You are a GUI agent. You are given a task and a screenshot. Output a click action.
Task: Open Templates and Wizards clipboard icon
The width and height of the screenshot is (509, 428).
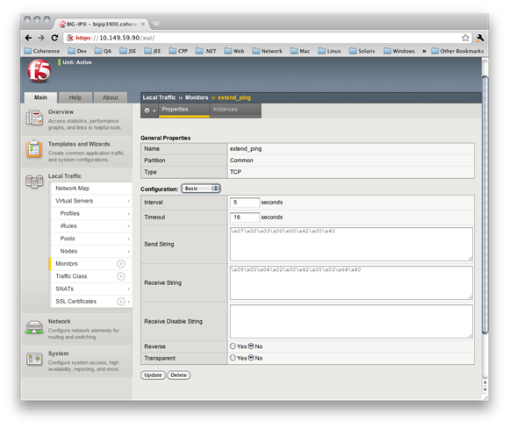coord(34,149)
